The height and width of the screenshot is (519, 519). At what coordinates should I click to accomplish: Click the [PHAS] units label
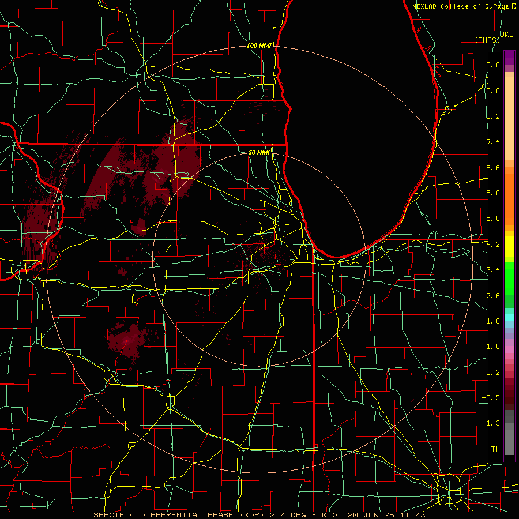[x=487, y=40]
